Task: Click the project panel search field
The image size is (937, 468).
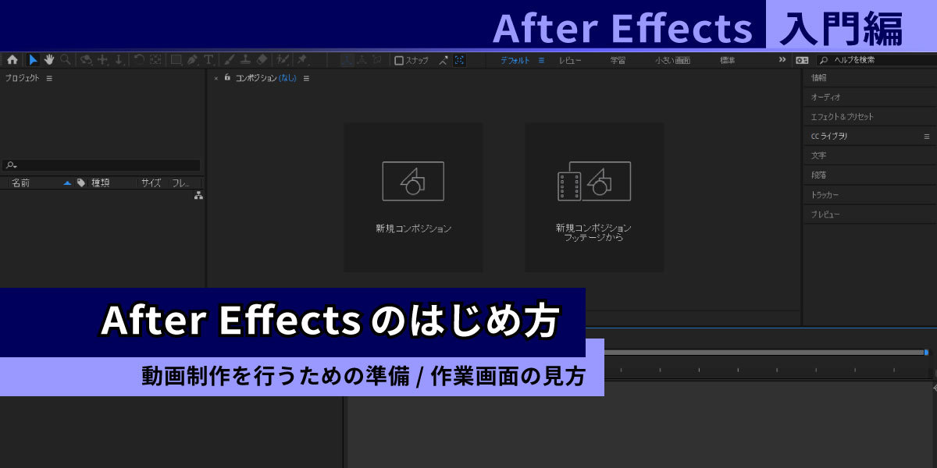Action: [101, 165]
